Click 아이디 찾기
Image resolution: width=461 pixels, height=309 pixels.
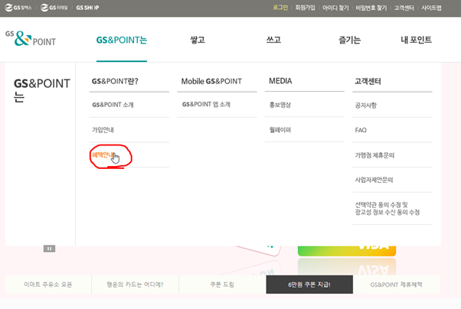point(335,8)
